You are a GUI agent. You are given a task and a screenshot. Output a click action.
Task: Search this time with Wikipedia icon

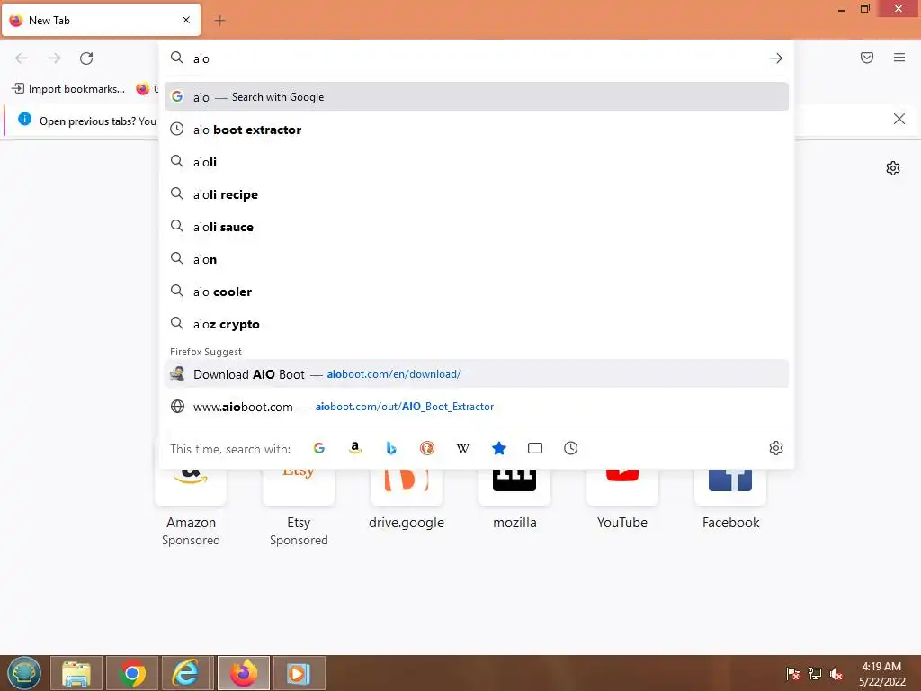tap(463, 448)
